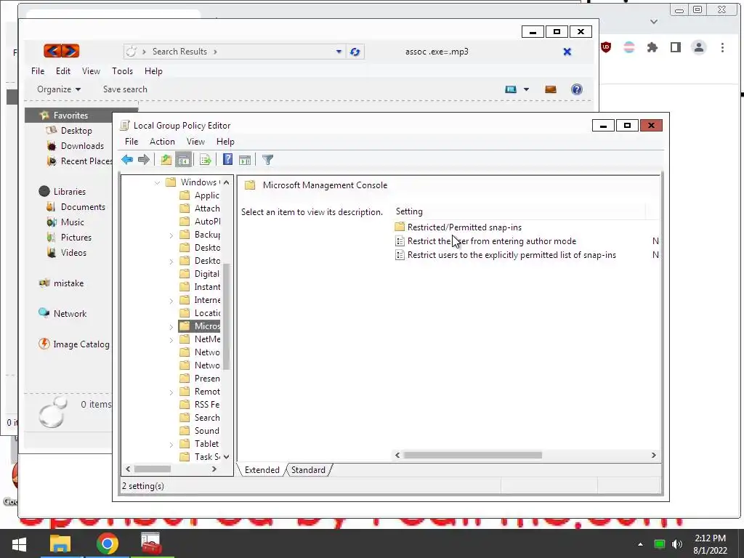This screenshot has width=744, height=558.
Task: Select Restrict the user from entering author mode
Action: click(486, 241)
